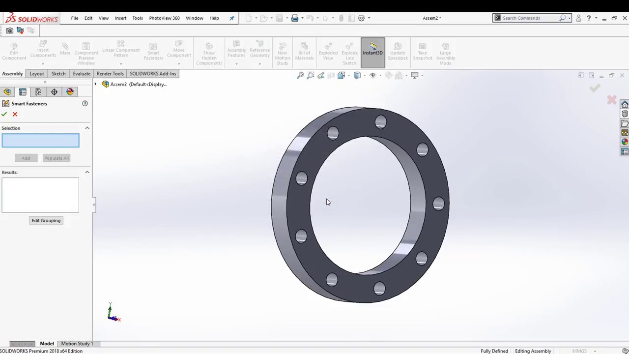Click the Results list box

40,195
